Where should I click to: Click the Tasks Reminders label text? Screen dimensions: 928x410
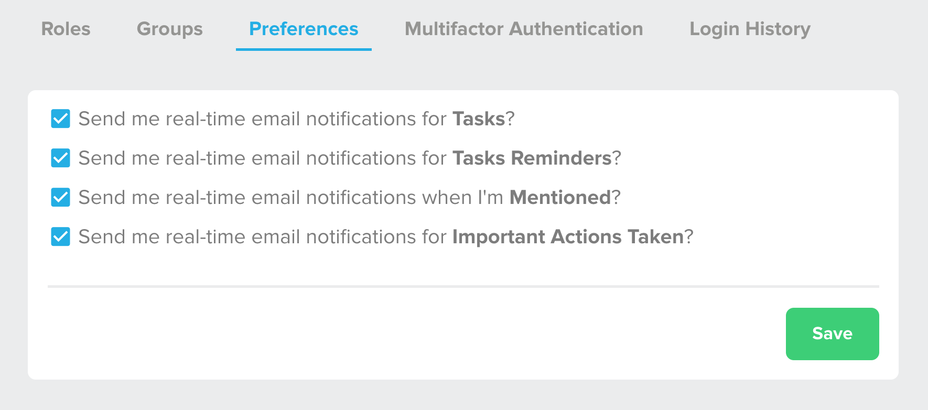tap(531, 158)
